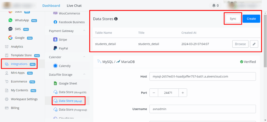
Task: Increase the Port number with plus
Action: [183, 93]
